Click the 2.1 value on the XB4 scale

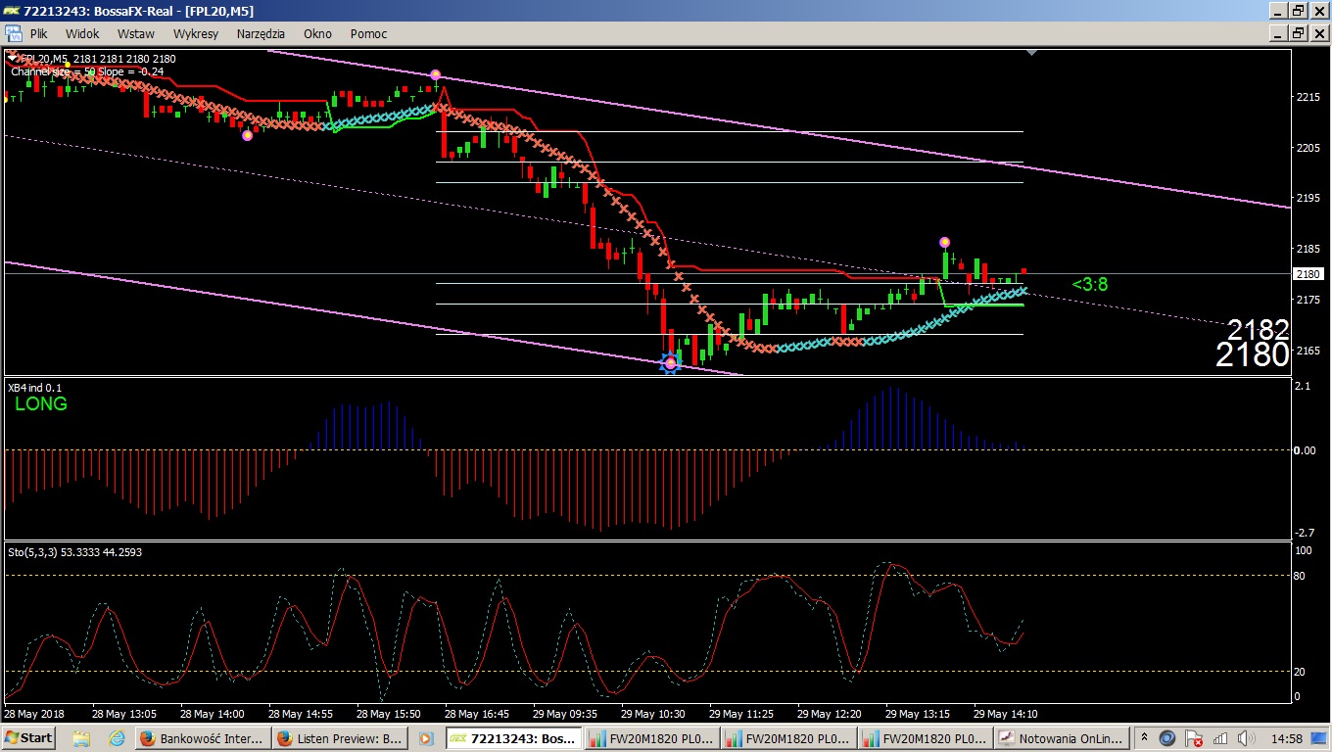tap(1302, 388)
